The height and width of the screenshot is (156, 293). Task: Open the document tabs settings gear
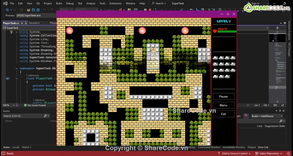coord(285,23)
